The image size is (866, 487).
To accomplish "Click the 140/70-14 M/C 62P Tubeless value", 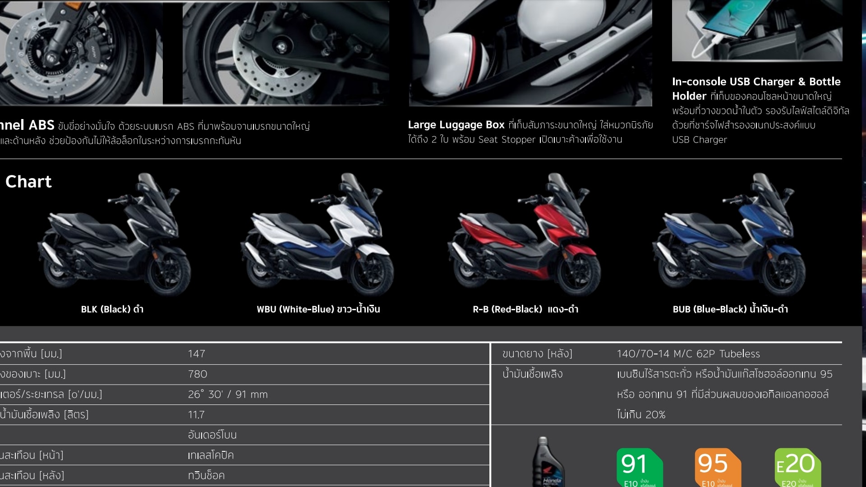I will [688, 354].
